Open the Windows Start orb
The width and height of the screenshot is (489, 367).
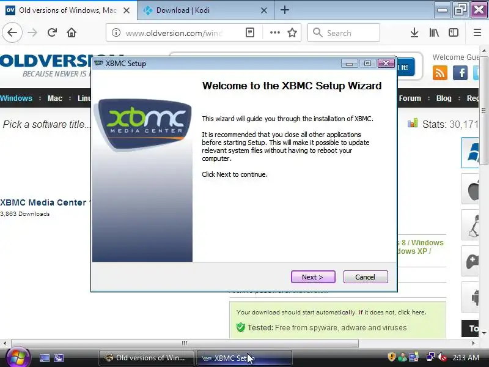coord(18,358)
